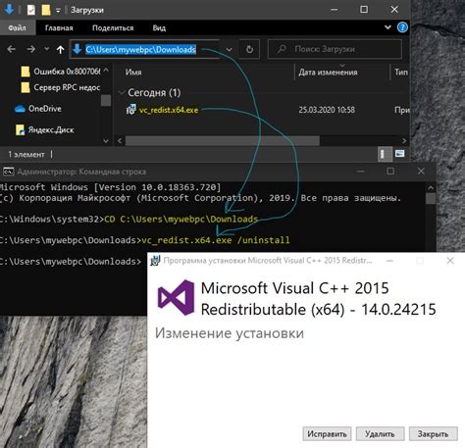Click the Исправить repair button
The width and height of the screenshot is (465, 448).
coord(327,434)
